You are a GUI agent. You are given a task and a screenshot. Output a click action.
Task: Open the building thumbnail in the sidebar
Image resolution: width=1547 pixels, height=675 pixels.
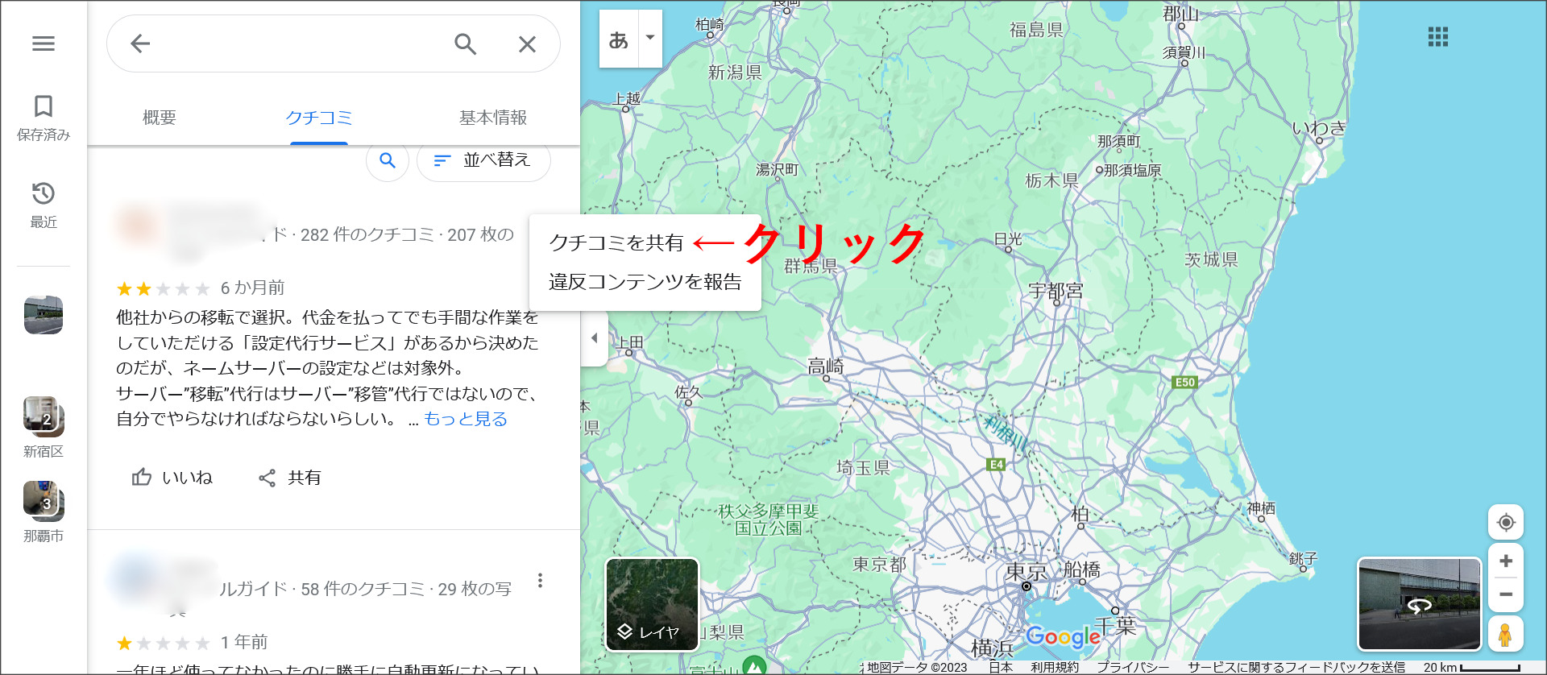[x=44, y=315]
